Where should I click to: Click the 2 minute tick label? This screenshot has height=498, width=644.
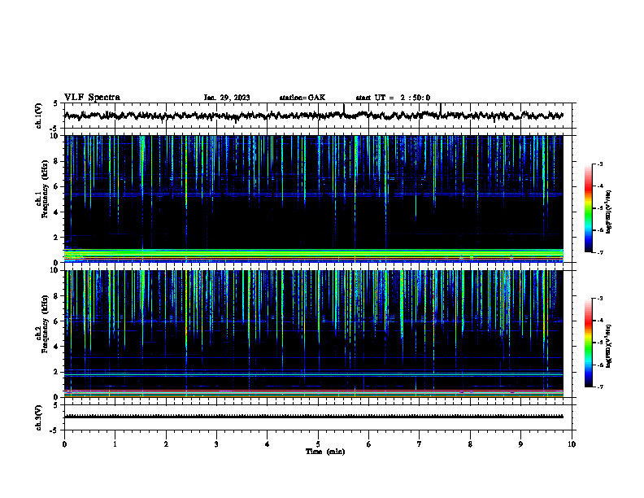click(166, 444)
